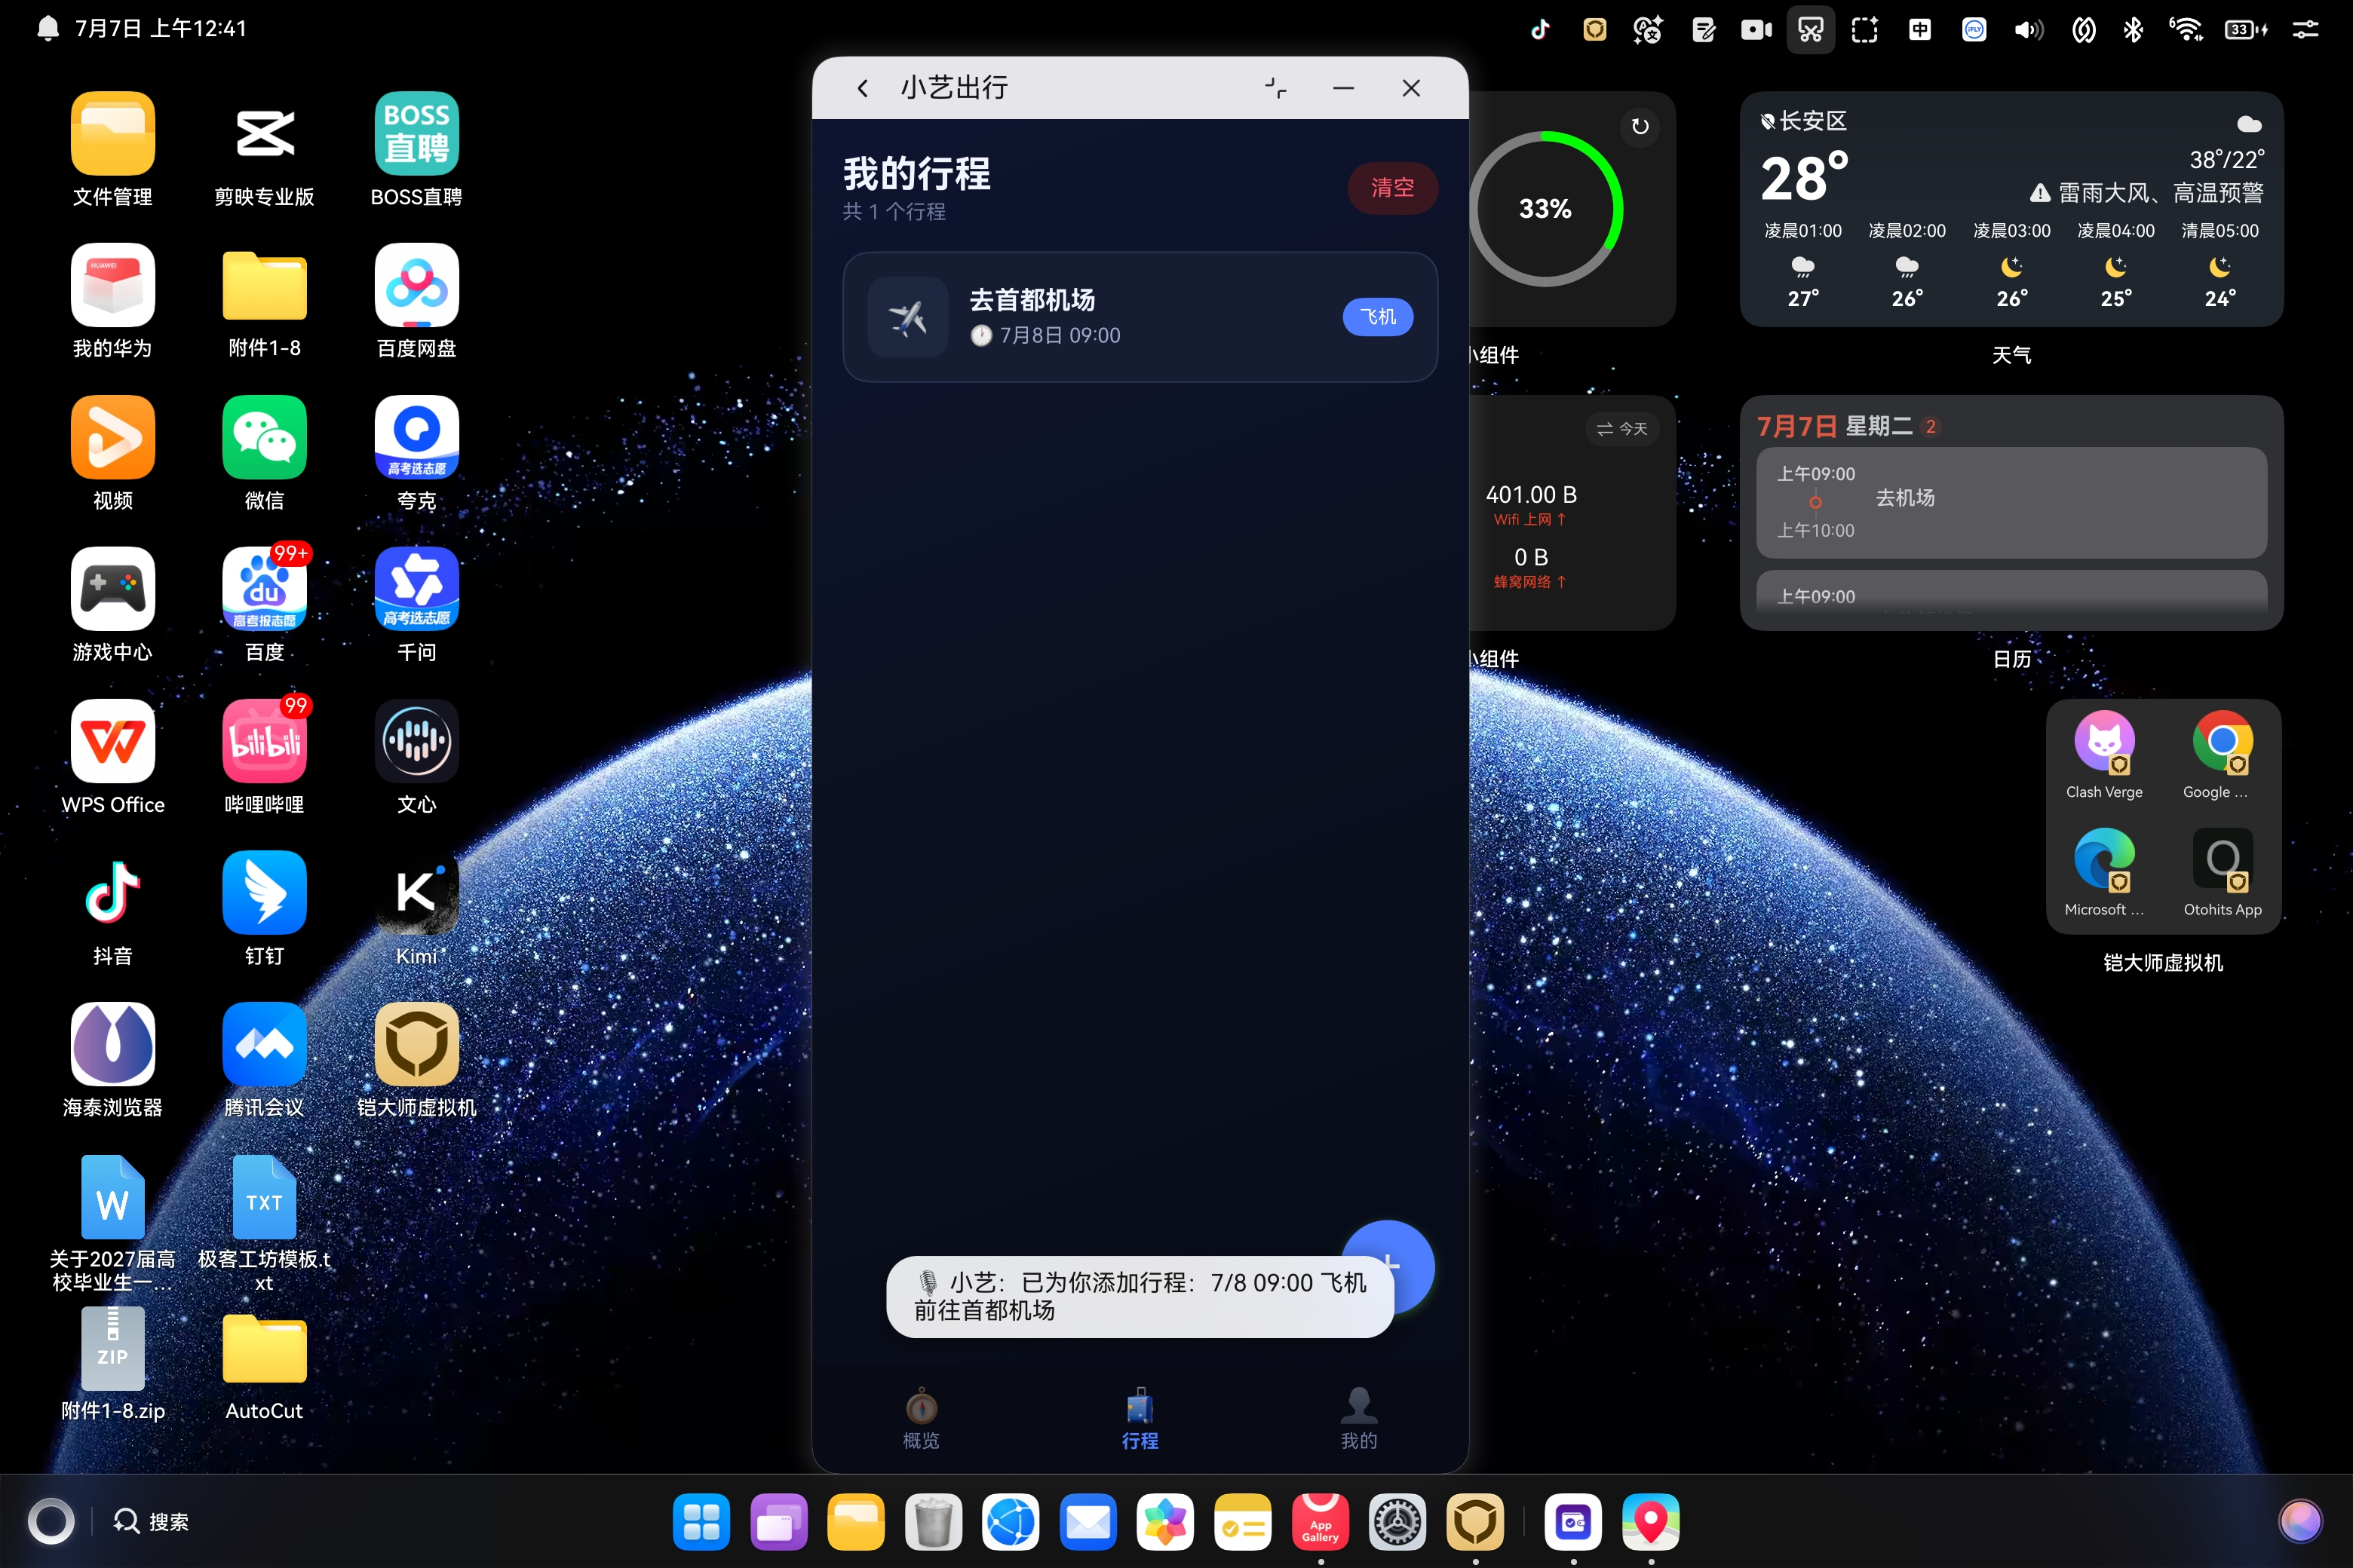Open the App Gallery dock icon
Screen dimensions: 2353x1568
pos(1320,1522)
